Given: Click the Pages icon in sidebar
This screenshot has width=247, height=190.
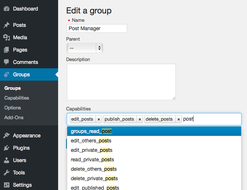Looking at the screenshot, I should click(x=6, y=50).
